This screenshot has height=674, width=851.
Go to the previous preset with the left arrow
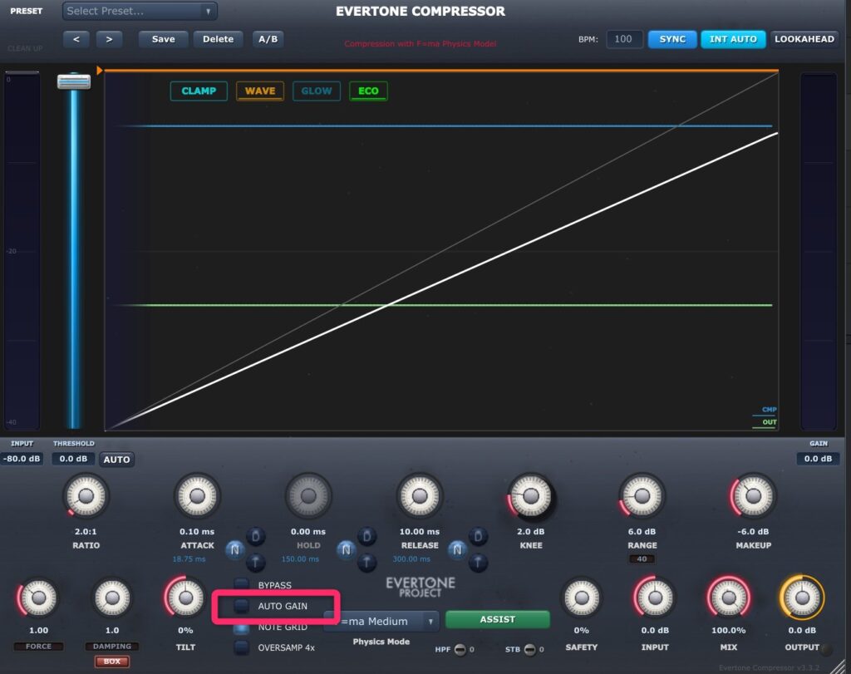point(76,39)
